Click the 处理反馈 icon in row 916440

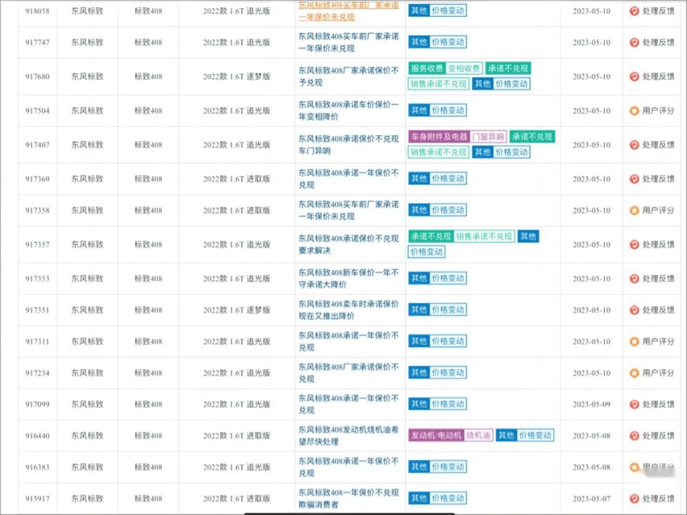click(x=634, y=436)
